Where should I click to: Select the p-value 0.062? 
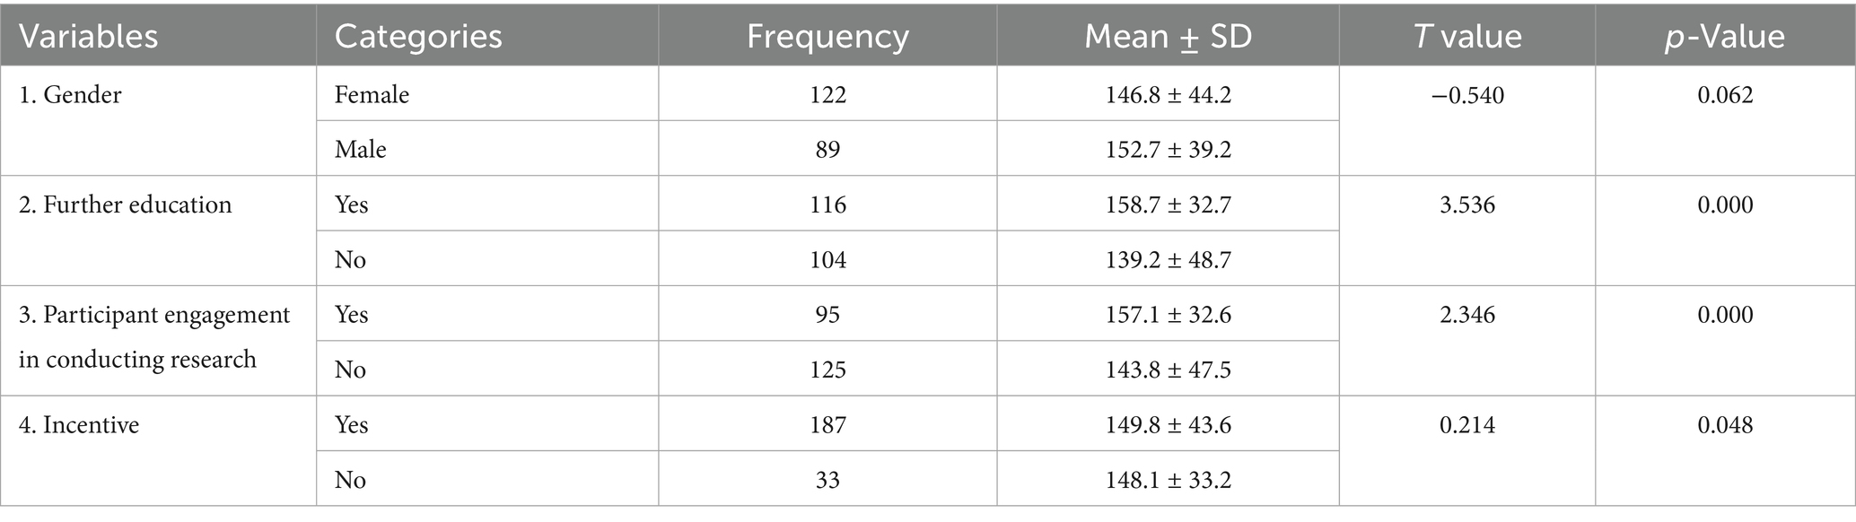tap(1724, 95)
